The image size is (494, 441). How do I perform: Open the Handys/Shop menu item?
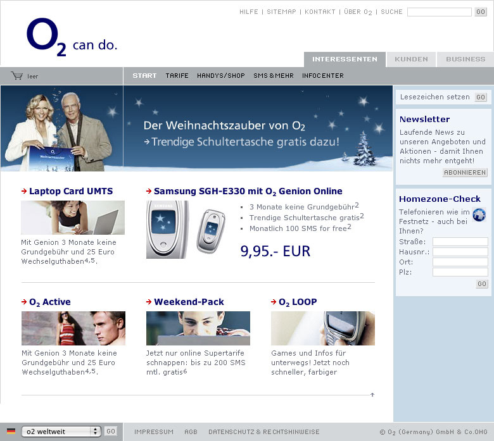click(x=221, y=76)
